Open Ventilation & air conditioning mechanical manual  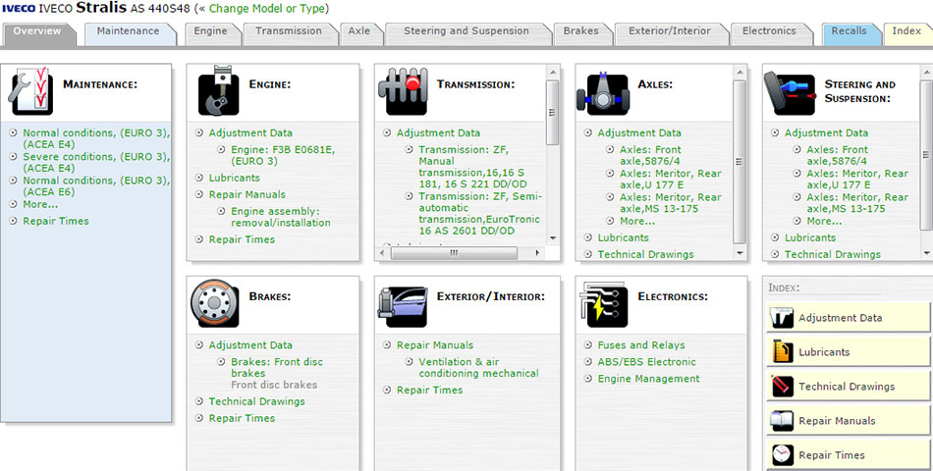[x=478, y=368]
